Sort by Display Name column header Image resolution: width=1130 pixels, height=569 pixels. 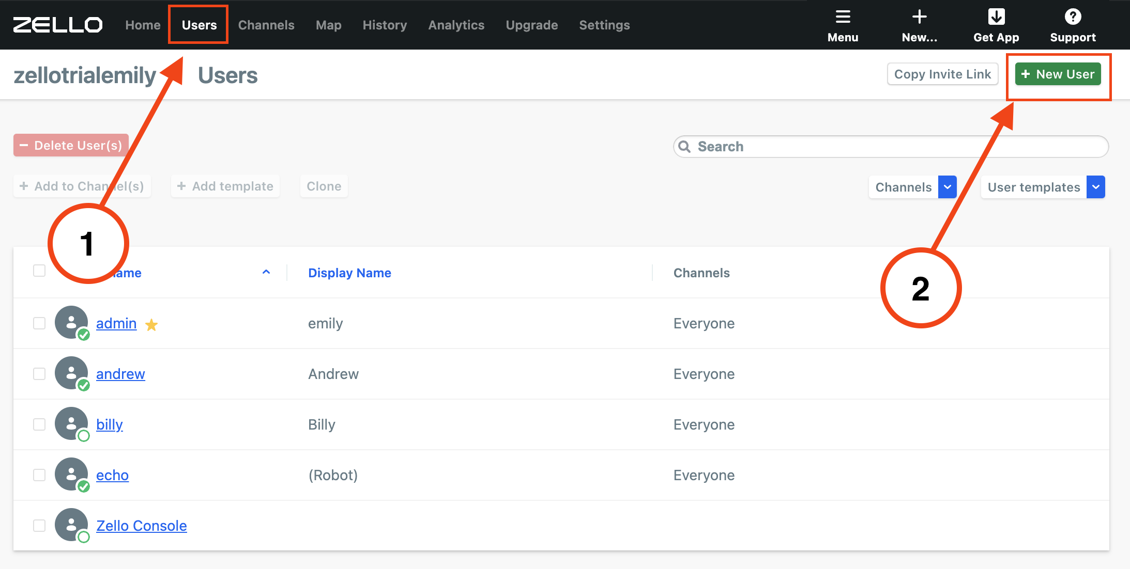[349, 273]
